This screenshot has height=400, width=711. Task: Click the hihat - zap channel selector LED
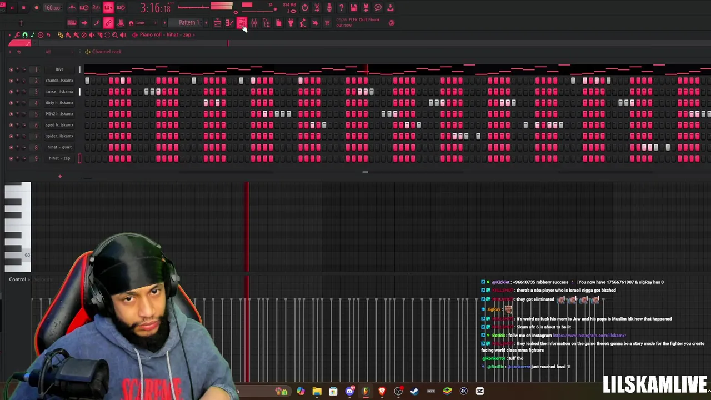(x=79, y=158)
